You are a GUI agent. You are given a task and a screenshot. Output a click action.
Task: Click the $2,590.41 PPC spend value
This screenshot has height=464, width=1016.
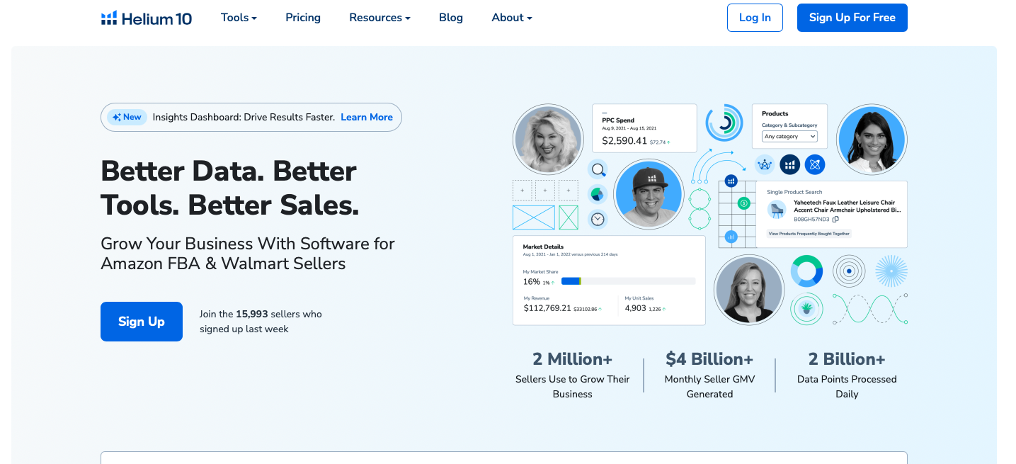(624, 141)
